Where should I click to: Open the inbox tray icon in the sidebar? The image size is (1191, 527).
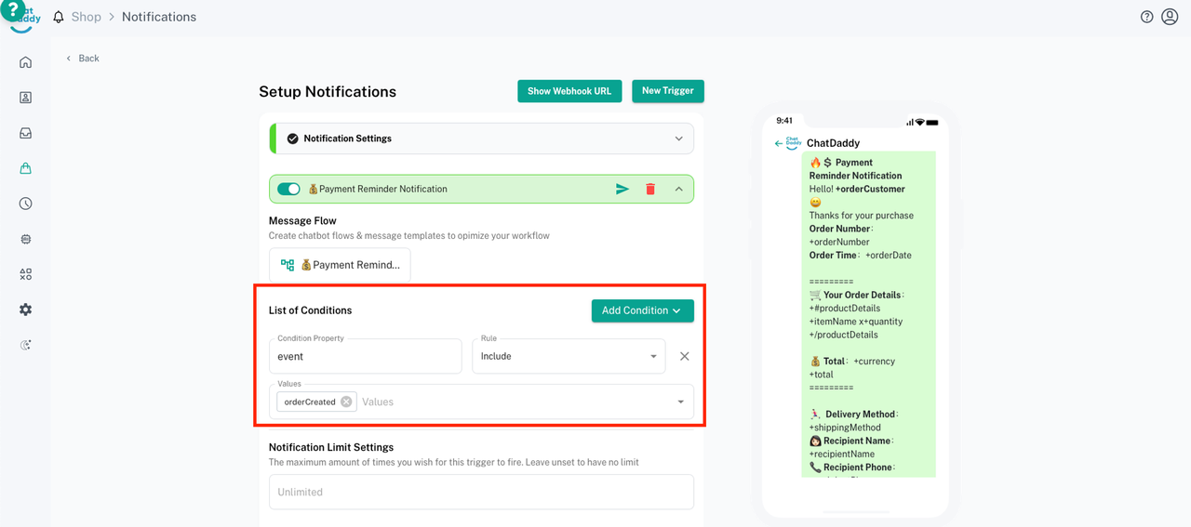(25, 133)
